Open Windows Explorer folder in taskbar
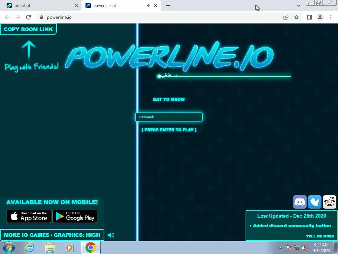 point(50,247)
